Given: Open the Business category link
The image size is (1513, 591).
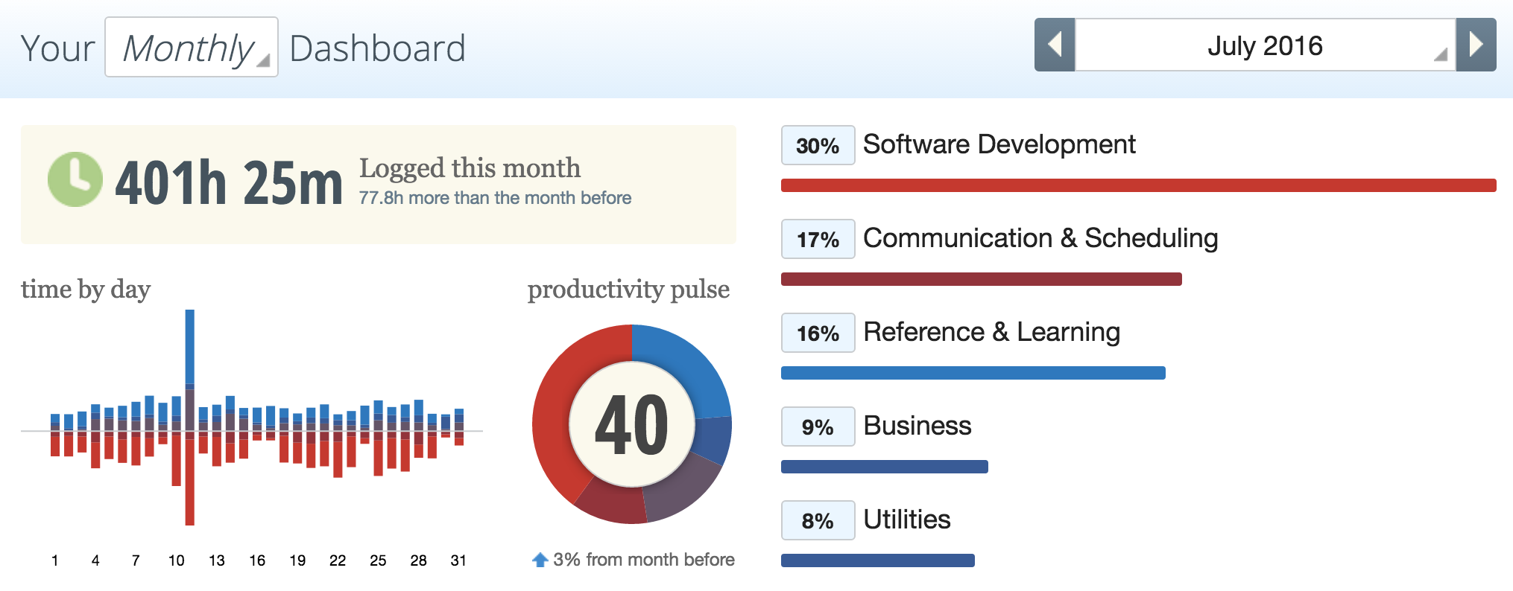Looking at the screenshot, I should [917, 426].
